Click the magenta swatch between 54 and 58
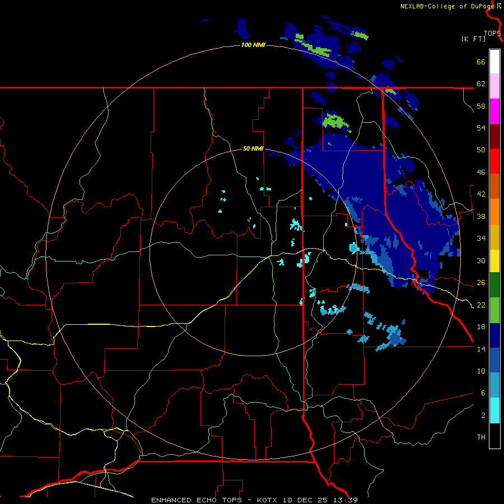Viewport: 504px width, 504px height. tap(494, 111)
